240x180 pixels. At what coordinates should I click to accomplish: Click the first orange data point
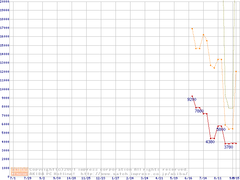click(x=192, y=28)
